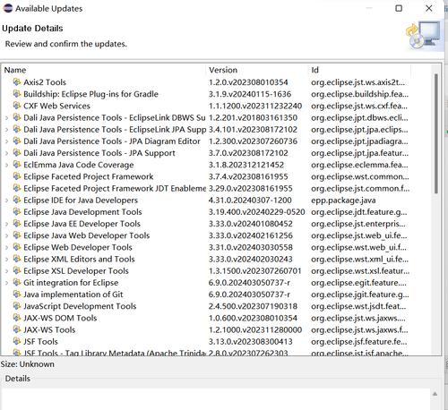Viewport: 448px width, 410px height.
Task: Maximize the Available Updates window
Action: pyautogui.click(x=399, y=8)
